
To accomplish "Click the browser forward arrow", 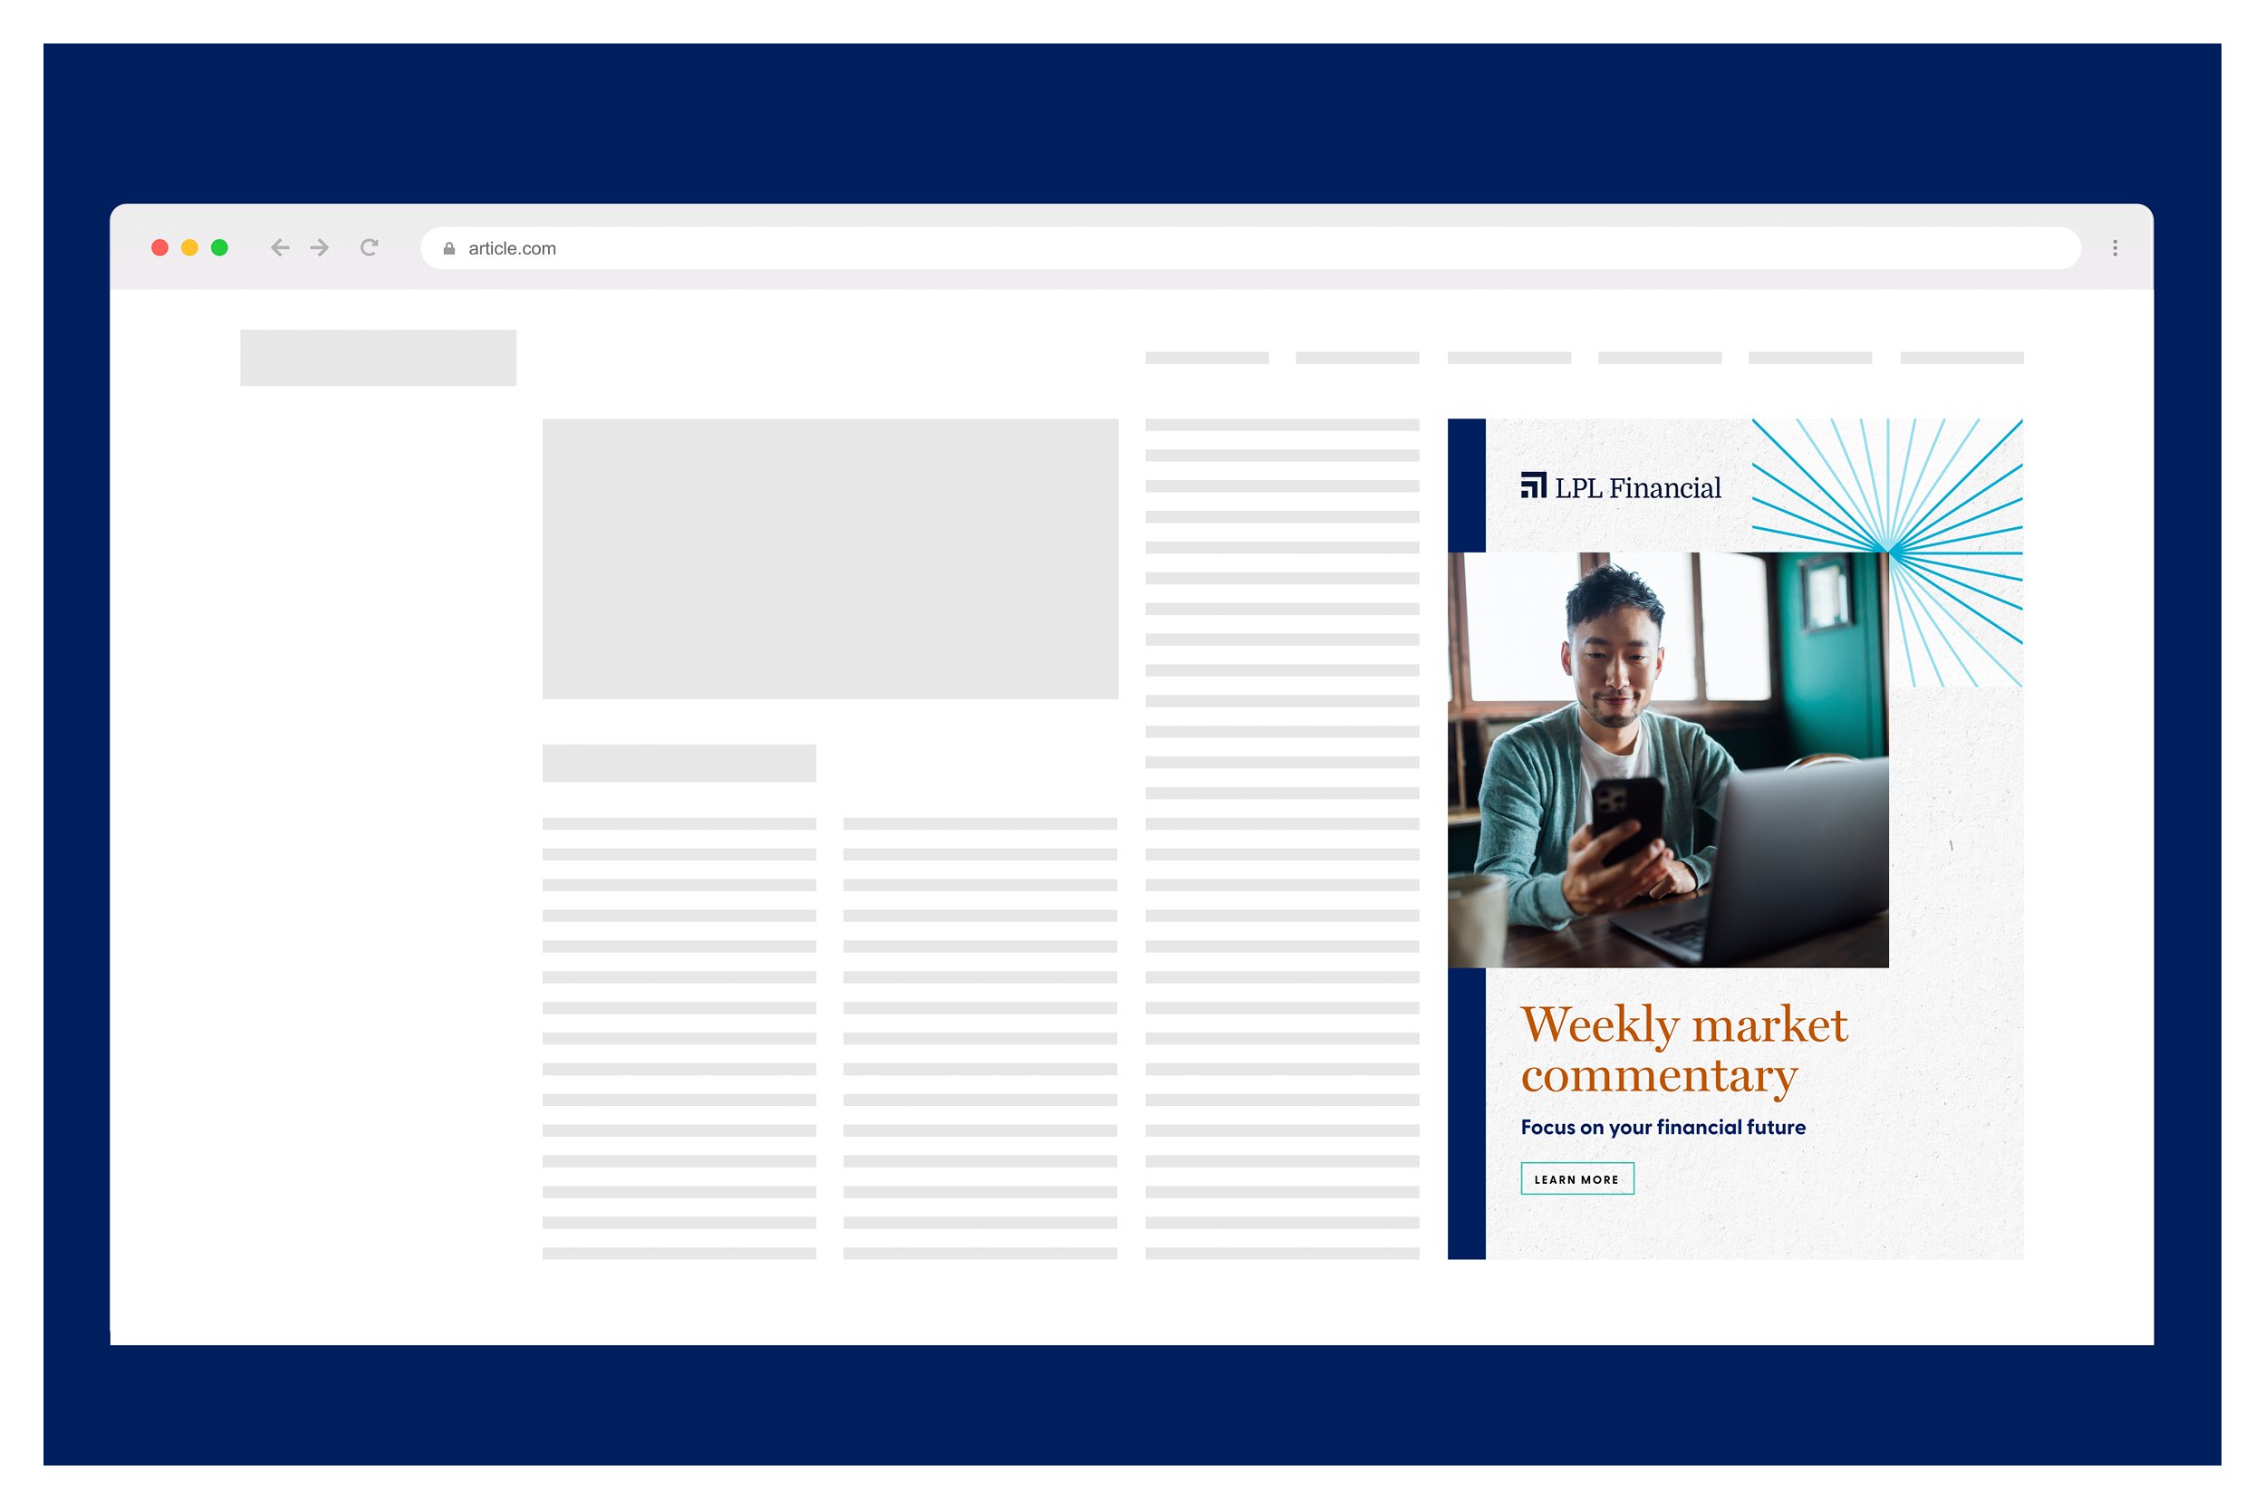I will click(x=320, y=248).
